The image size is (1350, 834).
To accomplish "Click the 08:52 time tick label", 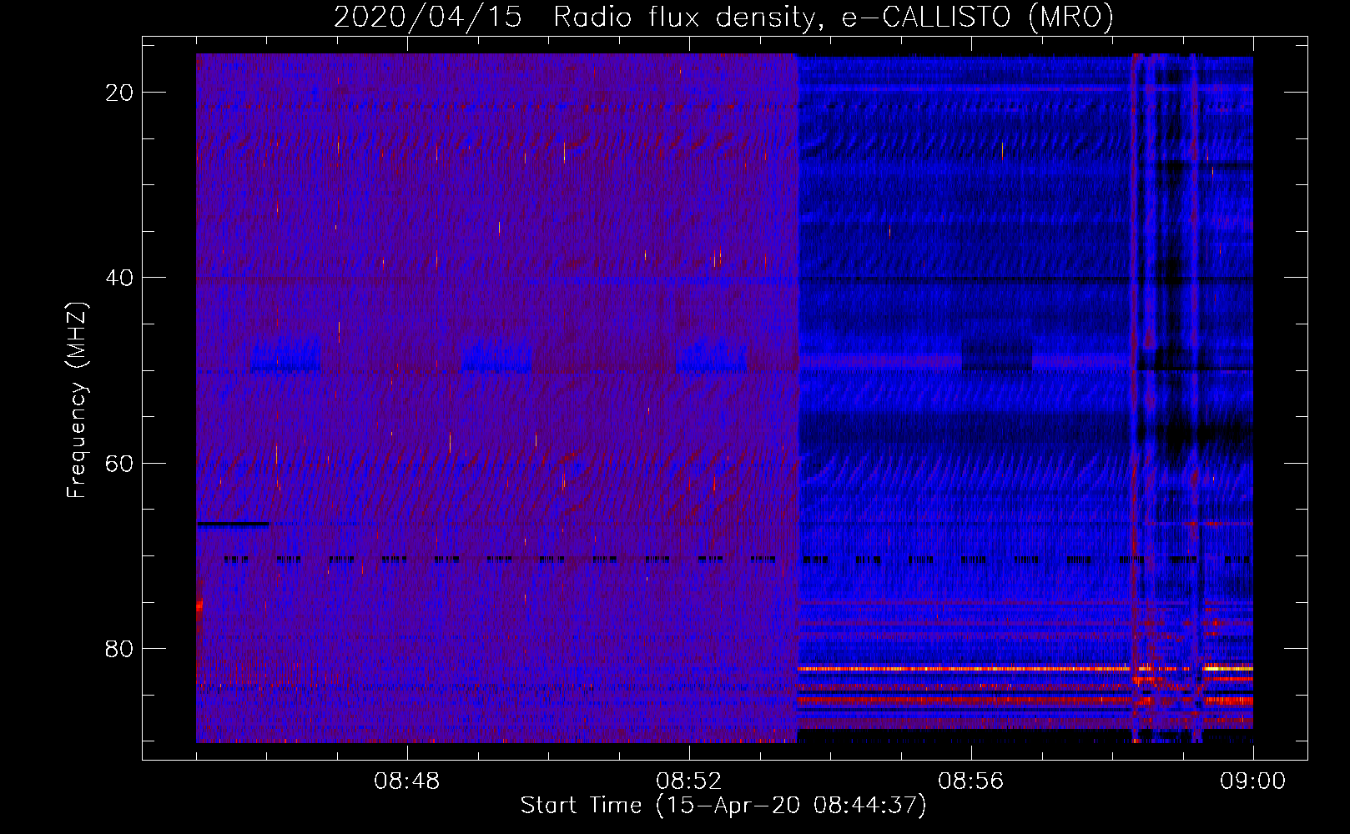I will coord(689,781).
